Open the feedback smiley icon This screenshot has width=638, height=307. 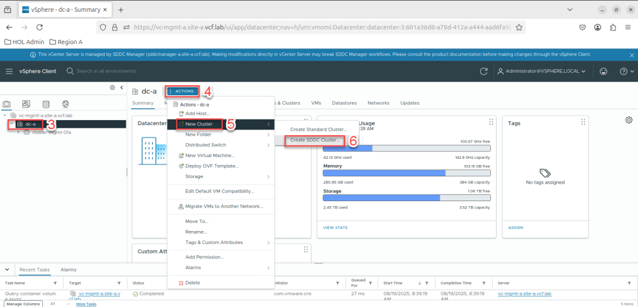603,71
